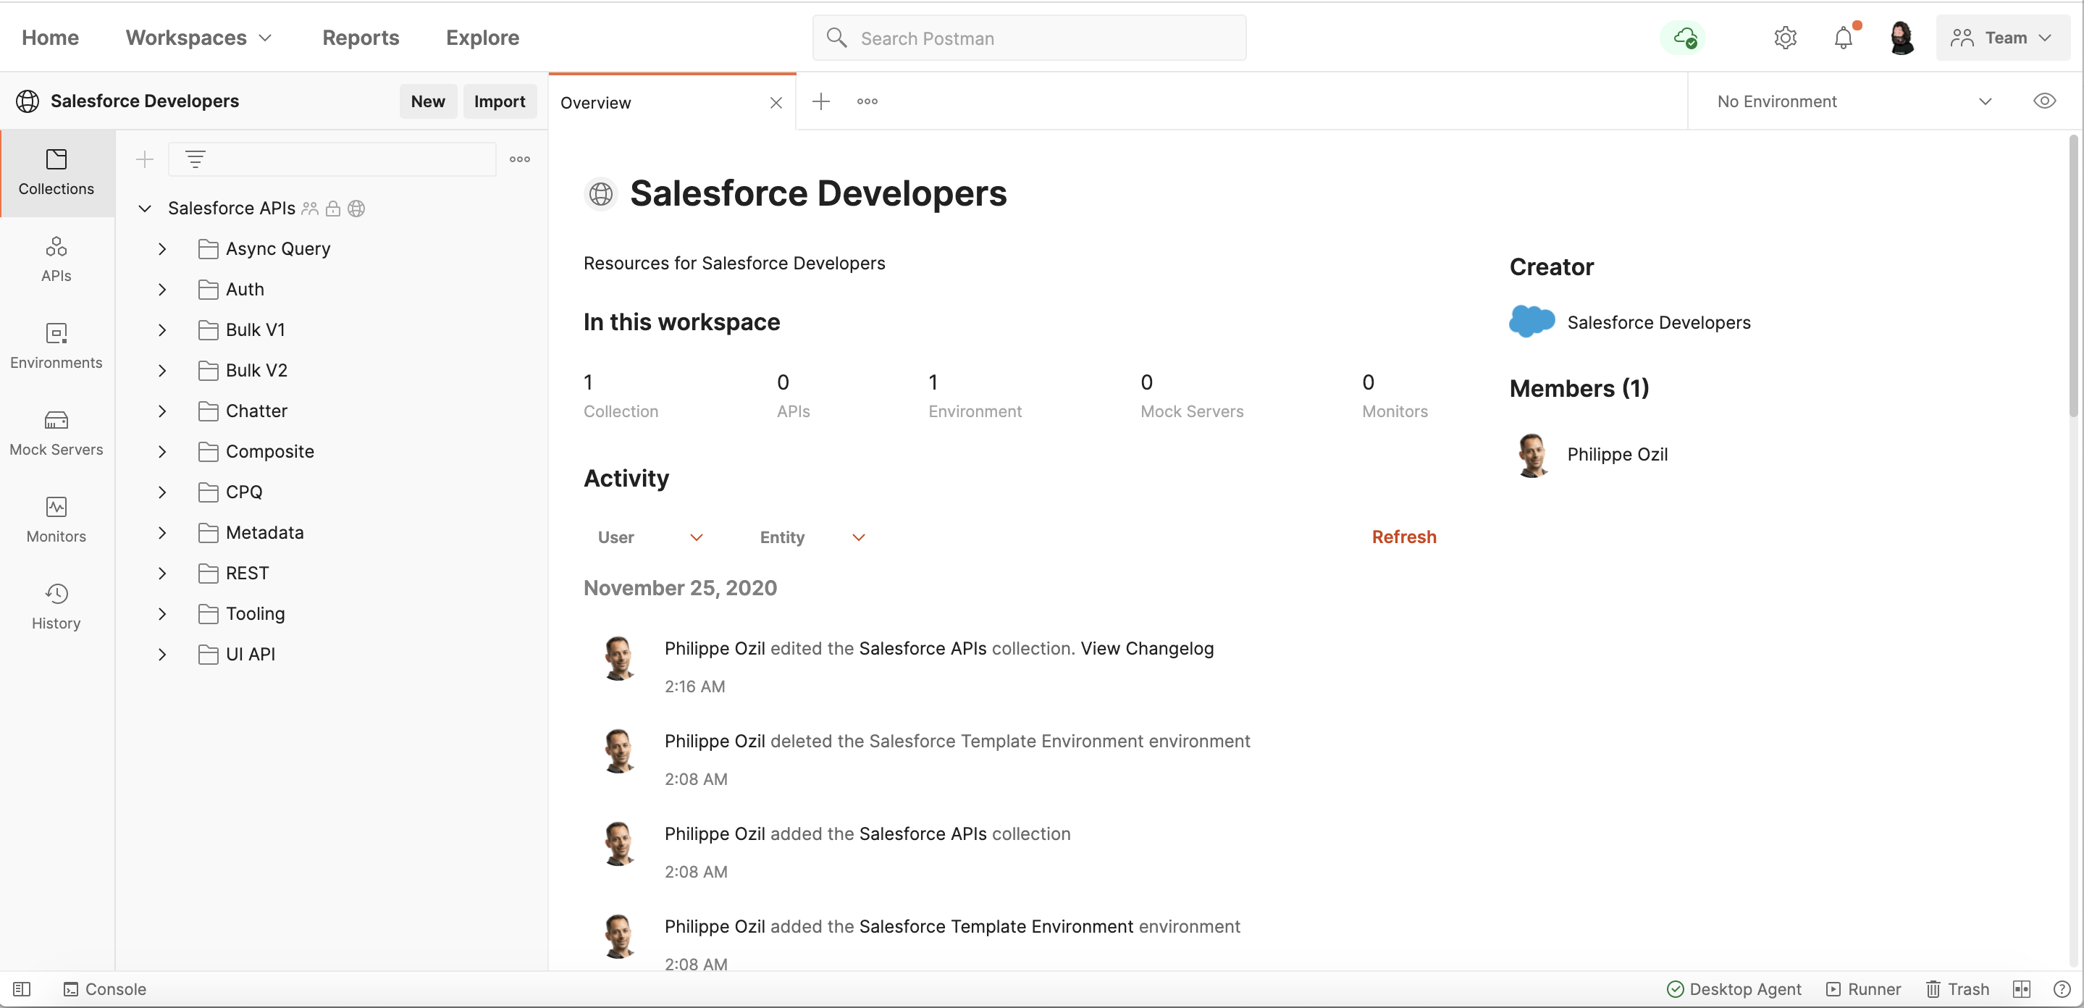Expand the Composite folder

tap(161, 451)
